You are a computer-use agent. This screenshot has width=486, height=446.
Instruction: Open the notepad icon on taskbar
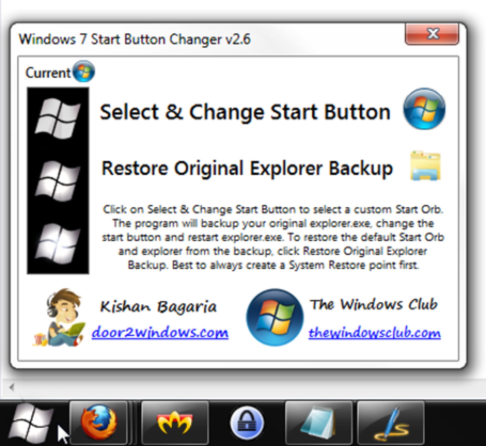click(319, 423)
